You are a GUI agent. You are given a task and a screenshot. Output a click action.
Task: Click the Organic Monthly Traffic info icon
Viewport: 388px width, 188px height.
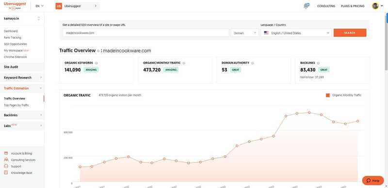(184, 63)
